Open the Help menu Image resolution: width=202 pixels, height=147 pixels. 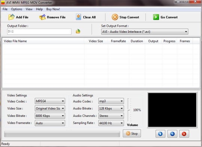(x=39, y=9)
